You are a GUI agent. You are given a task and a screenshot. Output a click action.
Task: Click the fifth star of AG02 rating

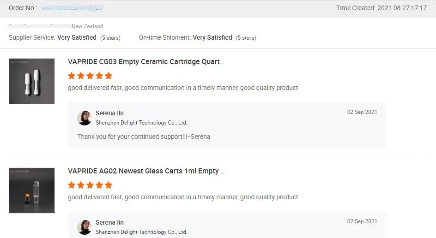(109, 185)
